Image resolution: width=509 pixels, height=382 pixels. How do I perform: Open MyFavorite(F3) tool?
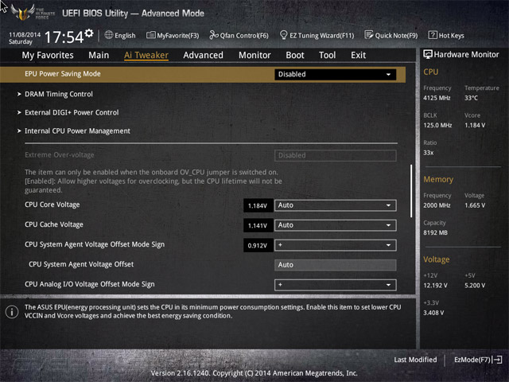173,35
